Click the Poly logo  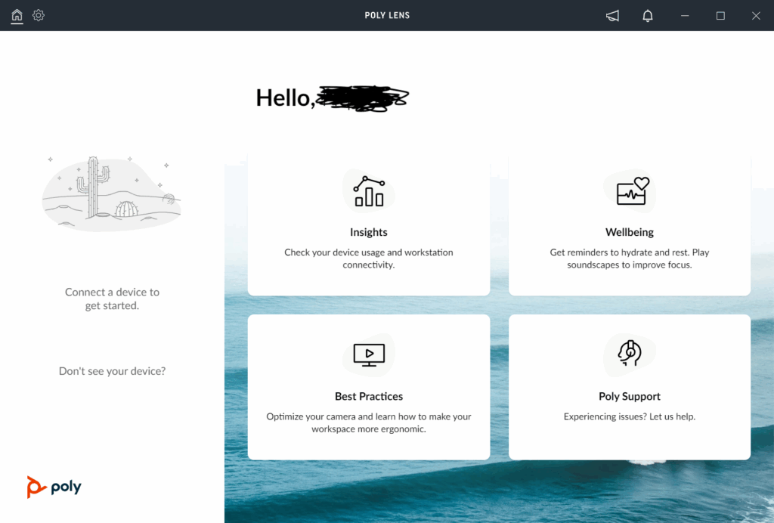pos(54,487)
